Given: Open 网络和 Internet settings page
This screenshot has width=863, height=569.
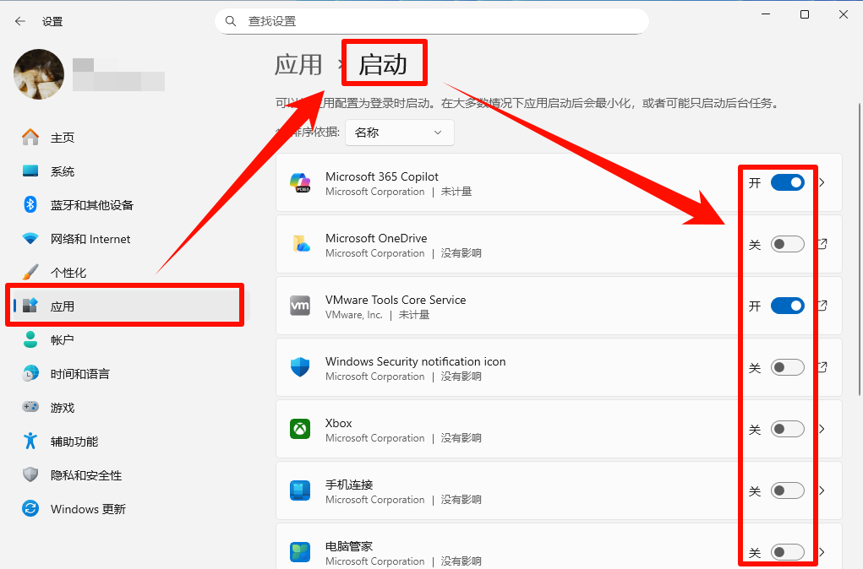Looking at the screenshot, I should pos(90,239).
